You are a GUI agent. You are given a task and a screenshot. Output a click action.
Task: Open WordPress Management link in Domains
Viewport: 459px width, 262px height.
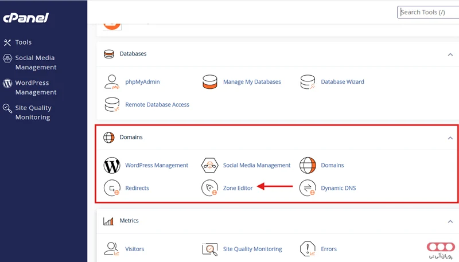(x=157, y=165)
